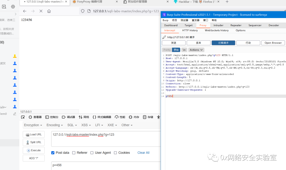Enable the Cookies checkbox
The width and height of the screenshot is (286, 170).
[115, 153]
